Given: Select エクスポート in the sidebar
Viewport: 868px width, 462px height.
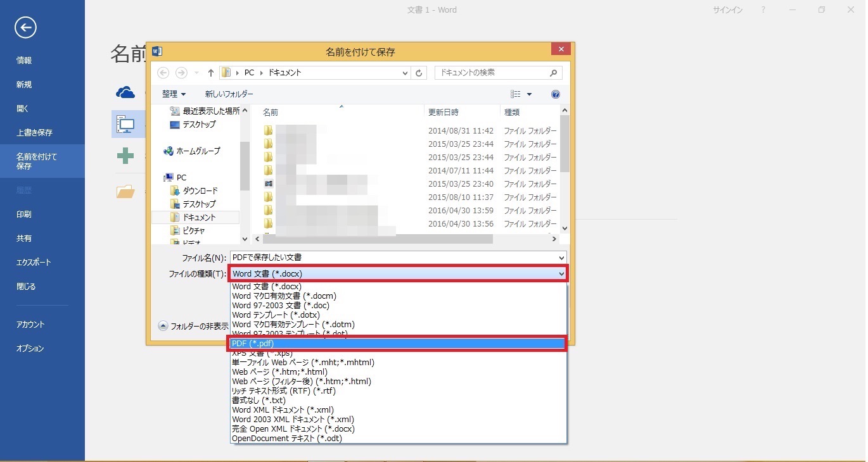Looking at the screenshot, I should coord(34,263).
